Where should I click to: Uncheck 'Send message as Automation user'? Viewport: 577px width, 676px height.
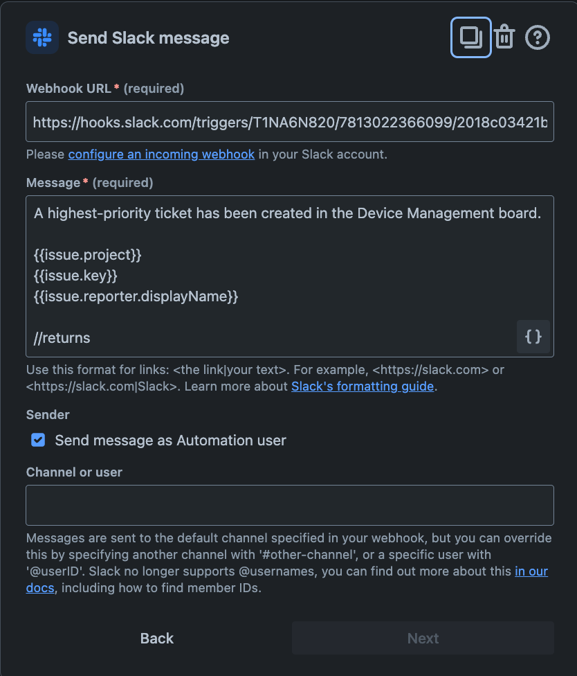(37, 440)
